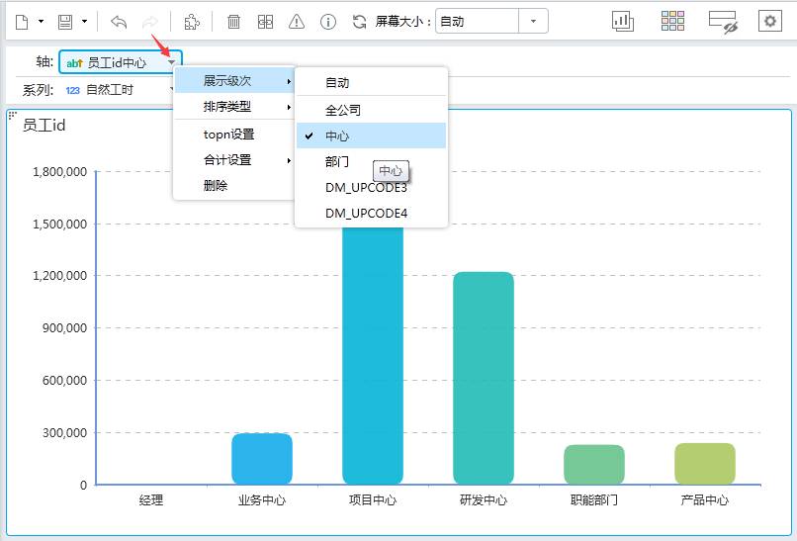Select the 自动 level option
Image resolution: width=797 pixels, height=541 pixels.
click(x=371, y=82)
